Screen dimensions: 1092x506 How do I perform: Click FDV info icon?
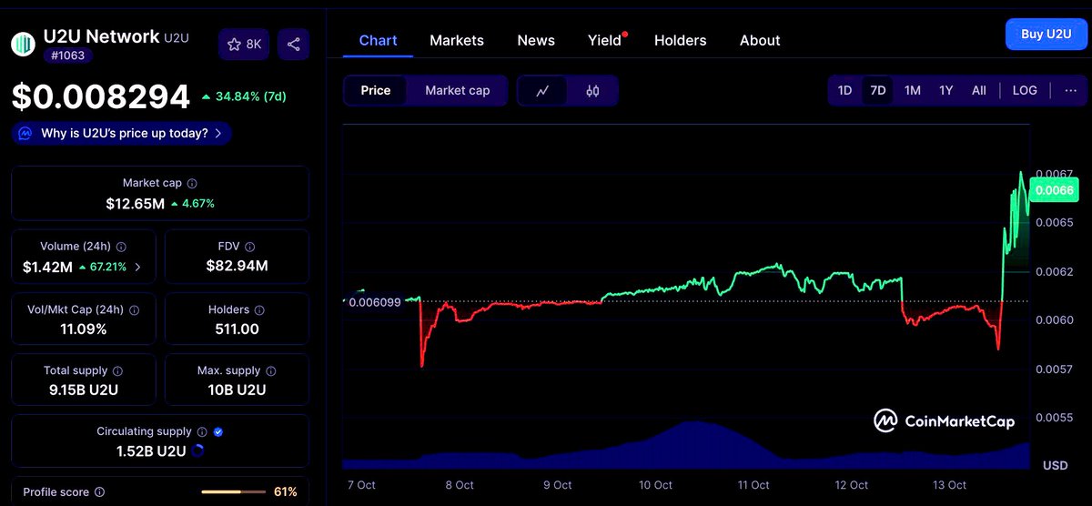pos(250,247)
